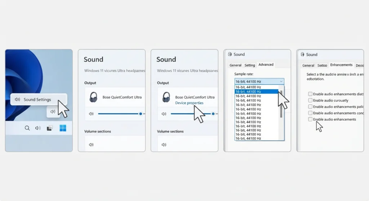Check 'Enable audio enhancements diat' checkbox
Viewport: 369px width, 201px height.
point(310,94)
